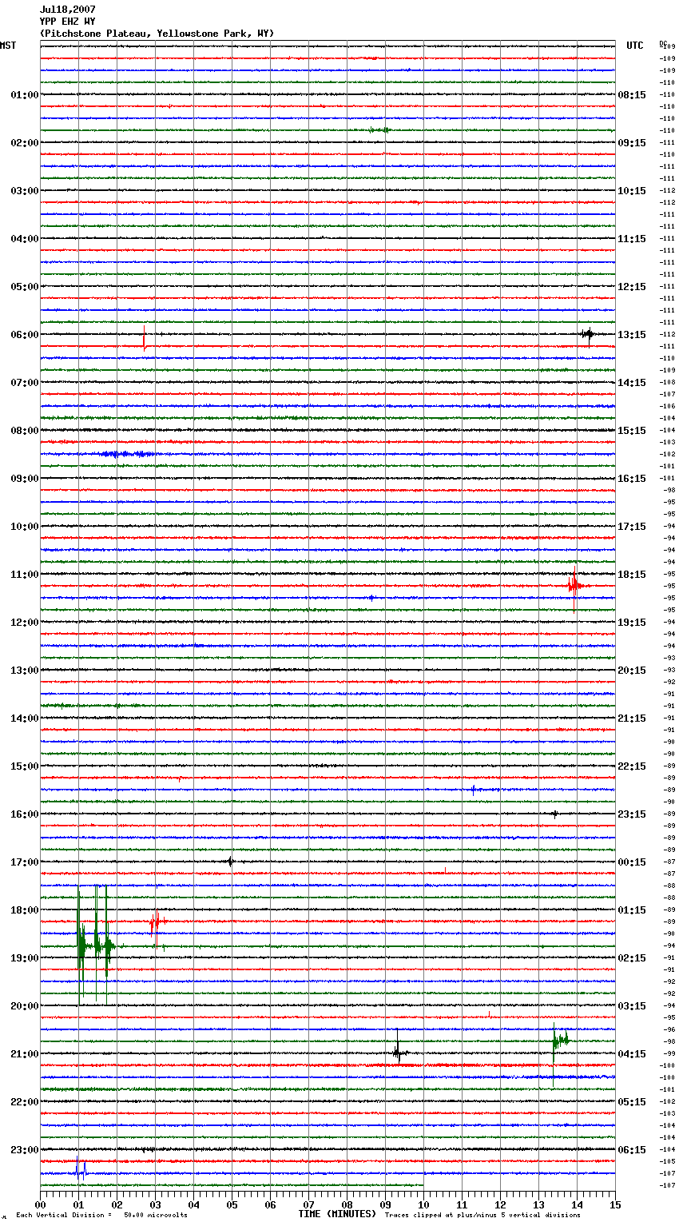Select the 01:00 MST time label
Screen dimensions: 679x1226
(x=25, y=95)
